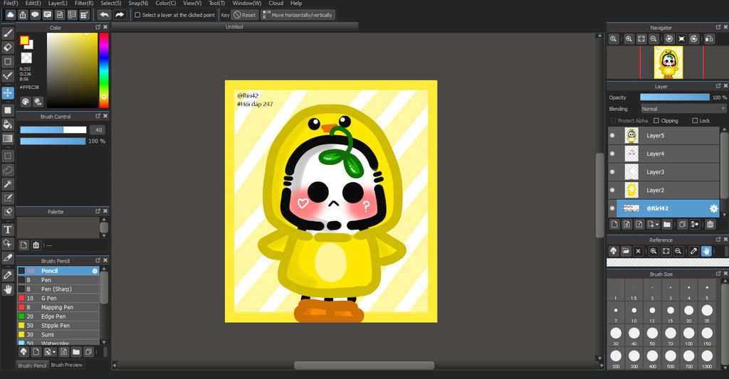
Task: Select the G Pen brush
Action: 58,298
